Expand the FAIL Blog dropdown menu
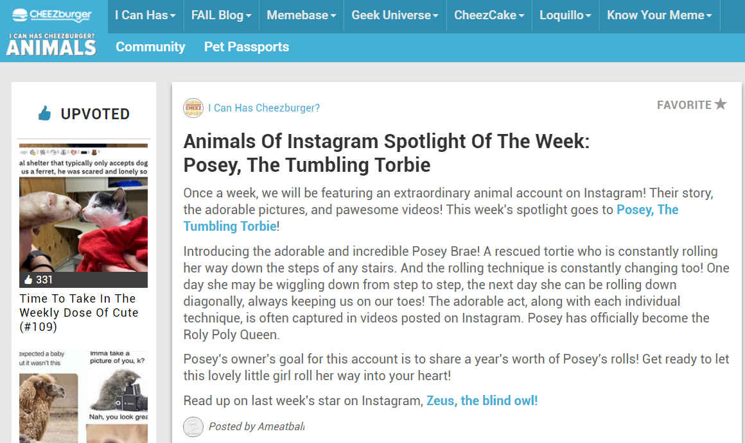This screenshot has height=443, width=745. [221, 15]
